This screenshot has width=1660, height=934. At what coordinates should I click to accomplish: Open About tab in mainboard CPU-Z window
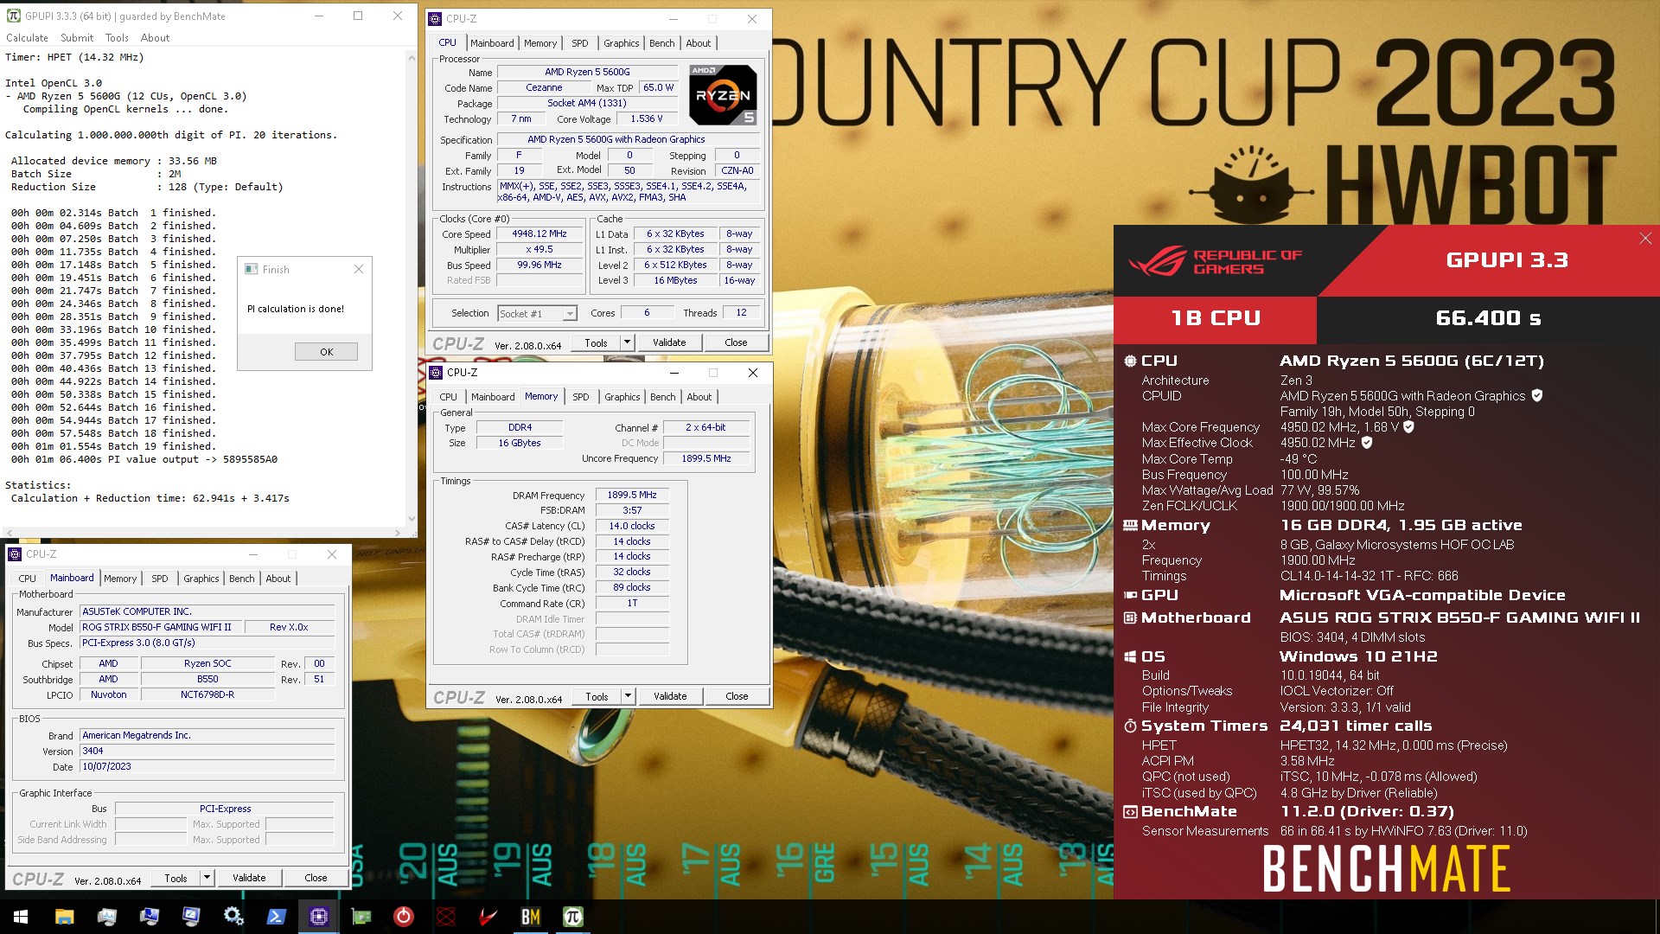[278, 579]
